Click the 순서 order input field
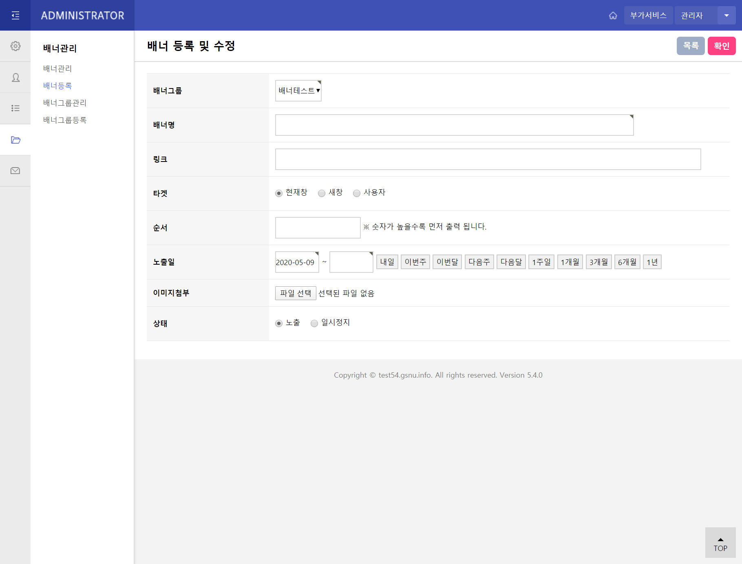The height and width of the screenshot is (564, 742). tap(318, 228)
